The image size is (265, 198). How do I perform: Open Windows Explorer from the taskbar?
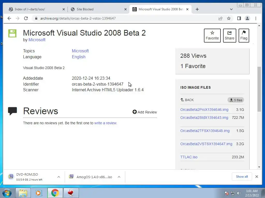click(x=23, y=193)
